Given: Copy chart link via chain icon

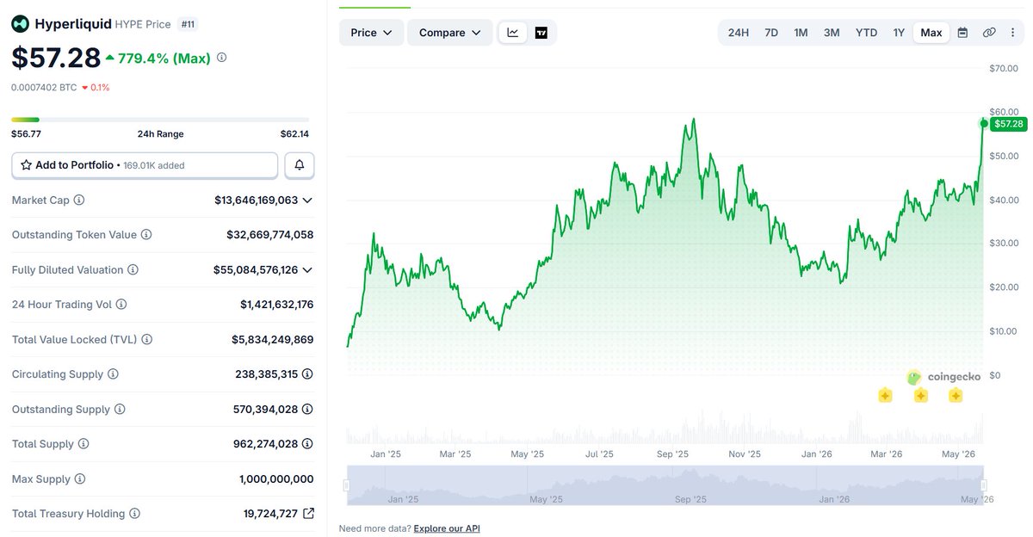Looking at the screenshot, I should pos(989,33).
